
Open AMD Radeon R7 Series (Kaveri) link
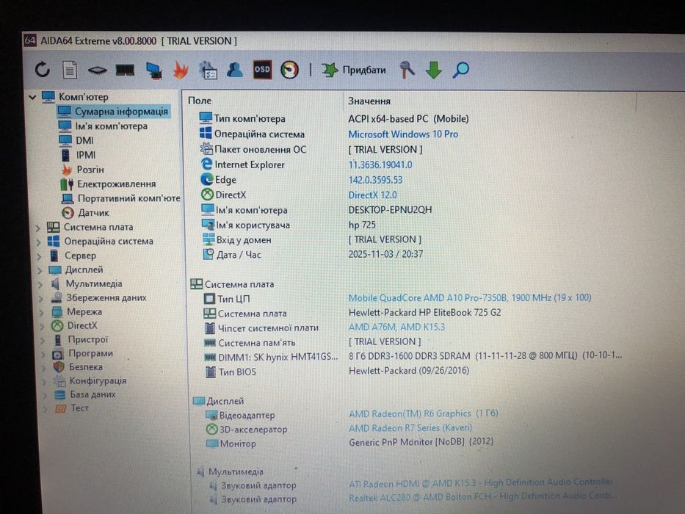pyautogui.click(x=410, y=428)
